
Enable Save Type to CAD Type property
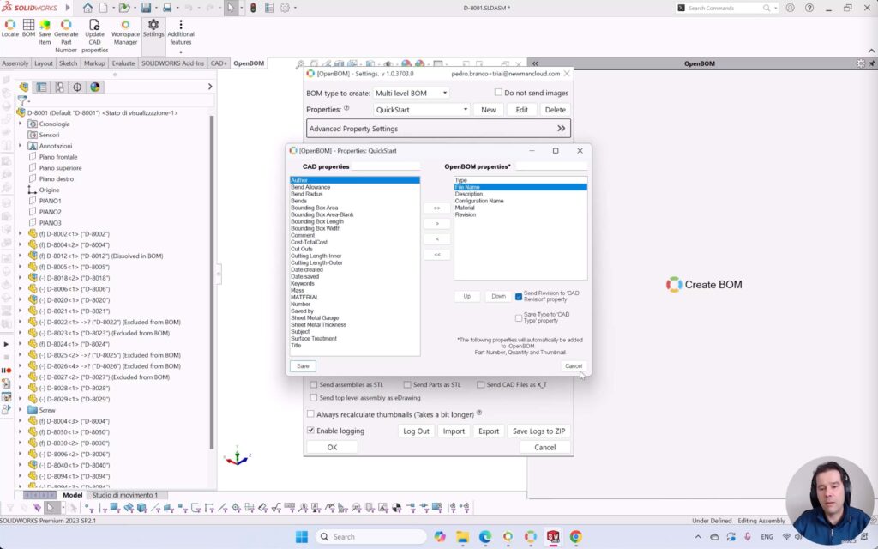click(519, 317)
